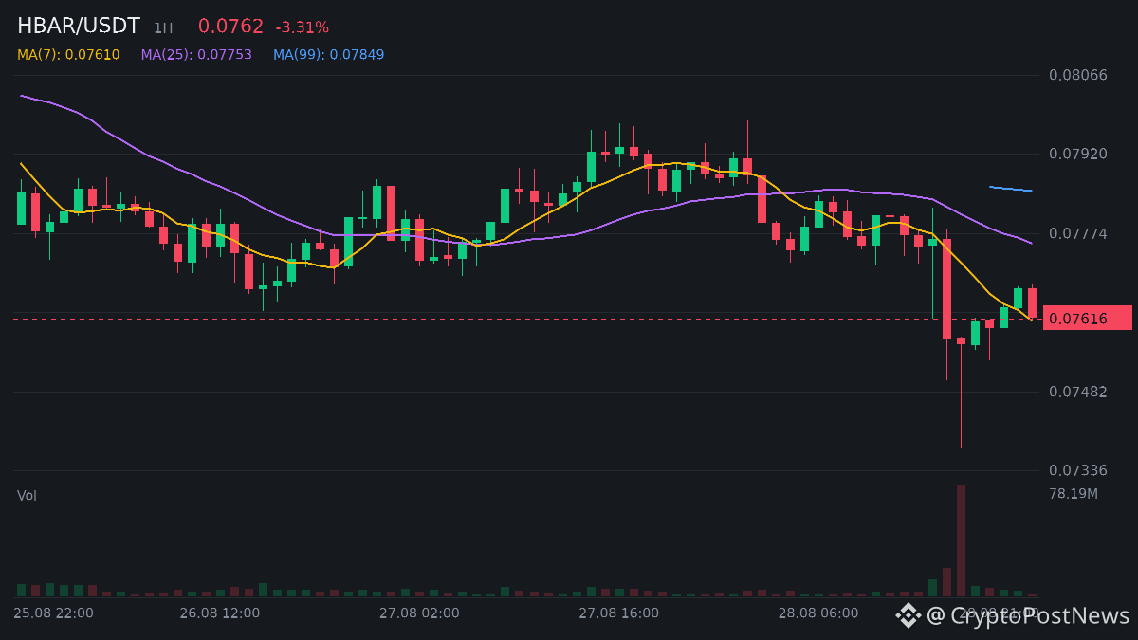Click the 0.07336 price axis label
Image resolution: width=1138 pixels, height=640 pixels.
point(1078,470)
